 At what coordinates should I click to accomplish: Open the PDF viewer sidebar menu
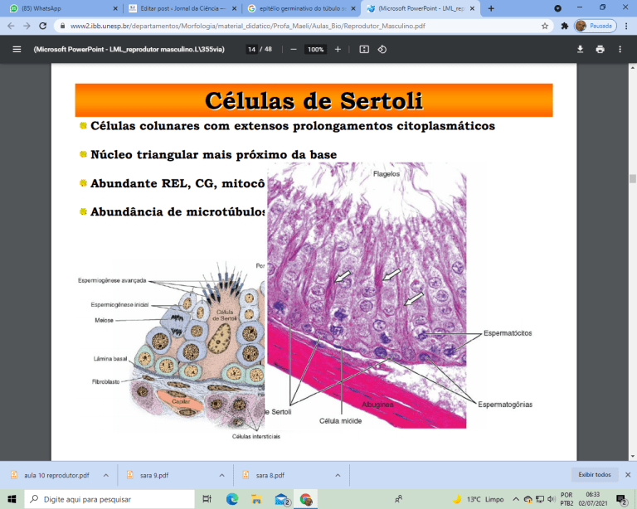point(17,50)
